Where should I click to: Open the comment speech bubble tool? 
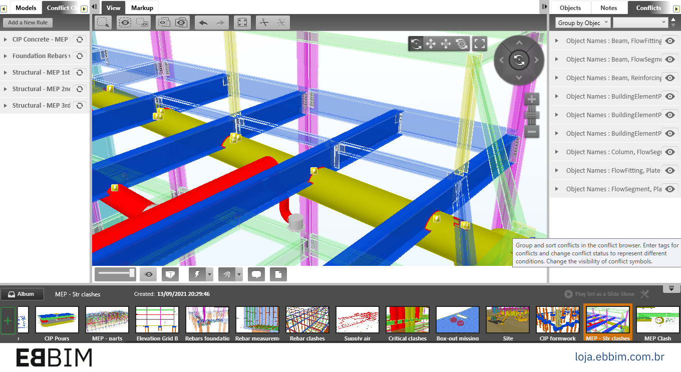pyautogui.click(x=256, y=274)
